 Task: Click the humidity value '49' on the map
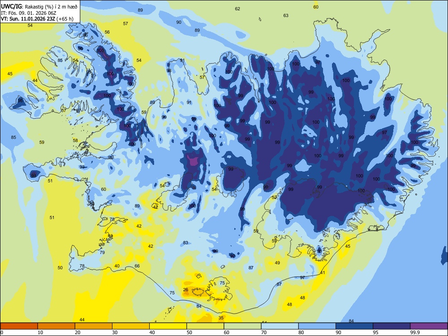277,263
